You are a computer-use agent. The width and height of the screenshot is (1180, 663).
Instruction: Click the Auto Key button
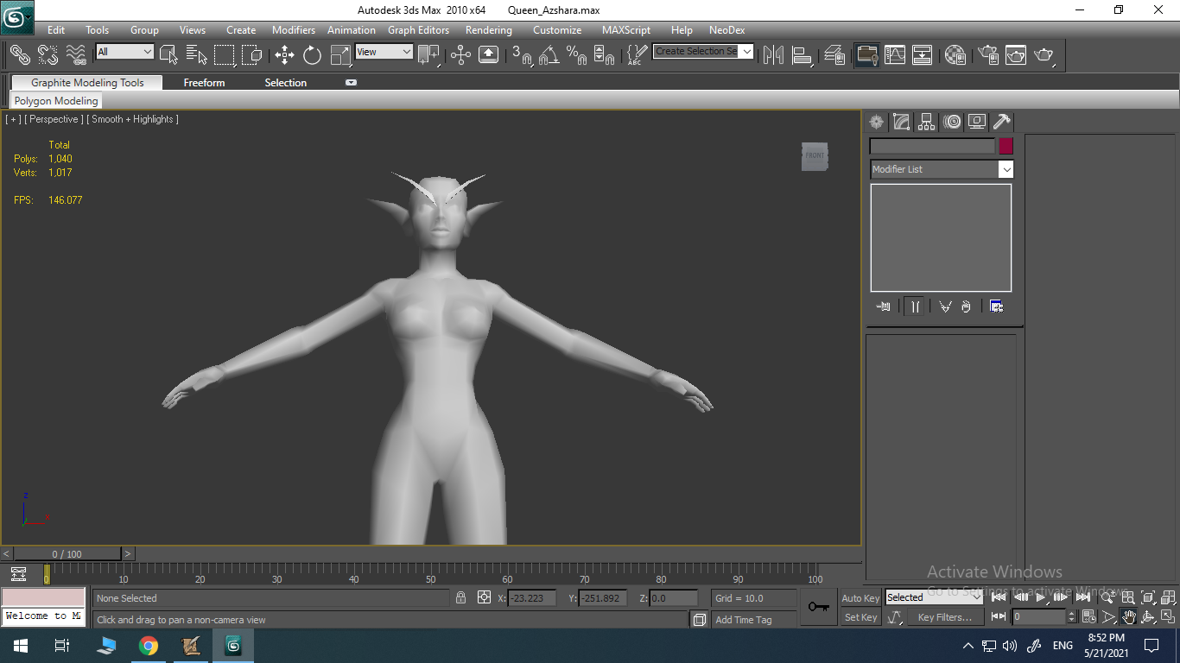[860, 598]
